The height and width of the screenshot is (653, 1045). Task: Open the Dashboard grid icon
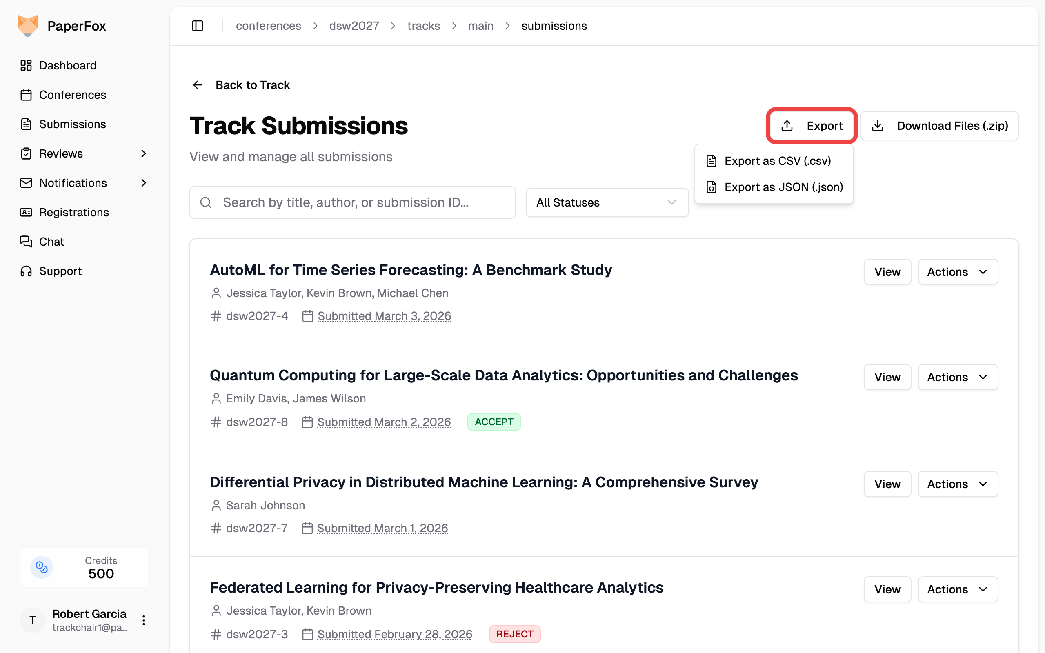[26, 65]
